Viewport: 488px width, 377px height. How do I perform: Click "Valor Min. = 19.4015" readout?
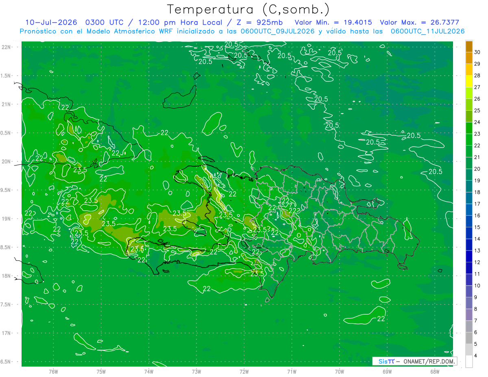pyautogui.click(x=333, y=22)
